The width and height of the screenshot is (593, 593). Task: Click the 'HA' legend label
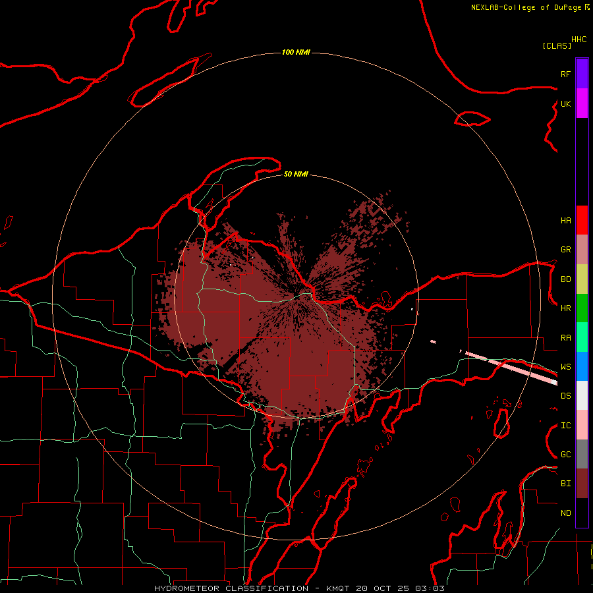click(x=565, y=221)
